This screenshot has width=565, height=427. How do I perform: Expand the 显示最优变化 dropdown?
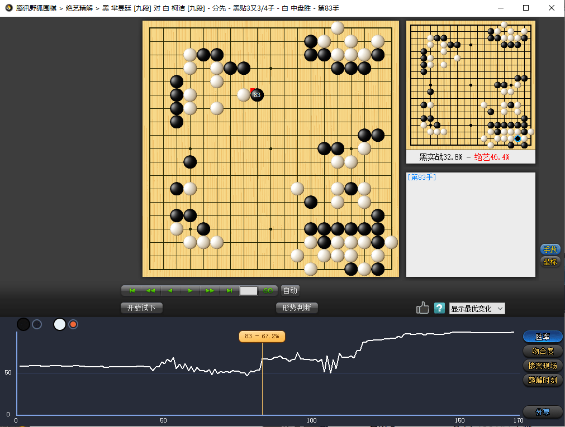477,309
